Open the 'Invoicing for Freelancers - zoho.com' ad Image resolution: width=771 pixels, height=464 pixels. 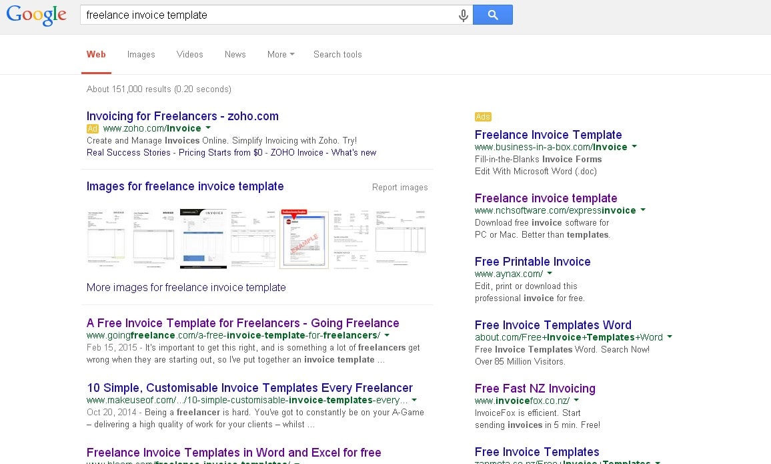point(183,116)
